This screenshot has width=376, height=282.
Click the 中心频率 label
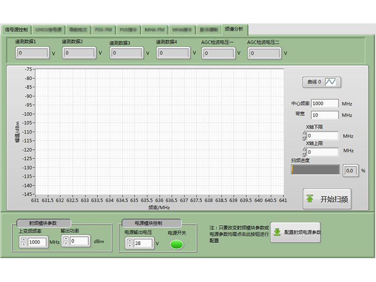point(300,104)
